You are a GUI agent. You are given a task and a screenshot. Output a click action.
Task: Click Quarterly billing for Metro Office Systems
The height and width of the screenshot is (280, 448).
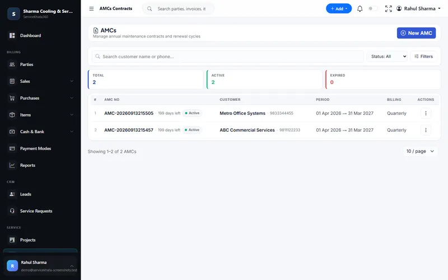[x=396, y=114]
